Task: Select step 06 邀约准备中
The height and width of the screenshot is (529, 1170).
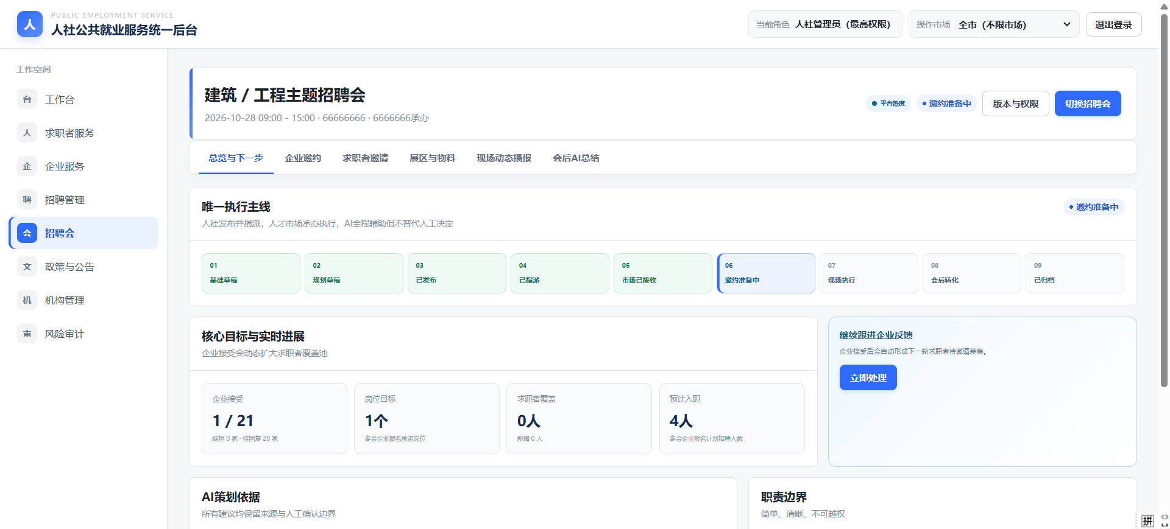Action: tap(766, 273)
